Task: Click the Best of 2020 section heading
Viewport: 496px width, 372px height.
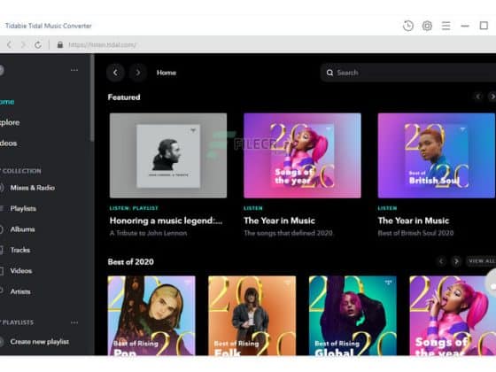Action: coord(131,262)
